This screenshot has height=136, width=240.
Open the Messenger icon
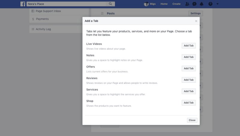(194, 4)
